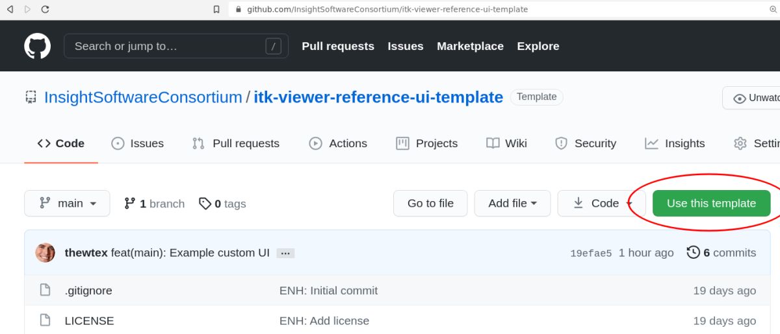Screen dimensions: 780x334
Task: Open the InsightSoftwareConsortium owner link
Action: [143, 97]
